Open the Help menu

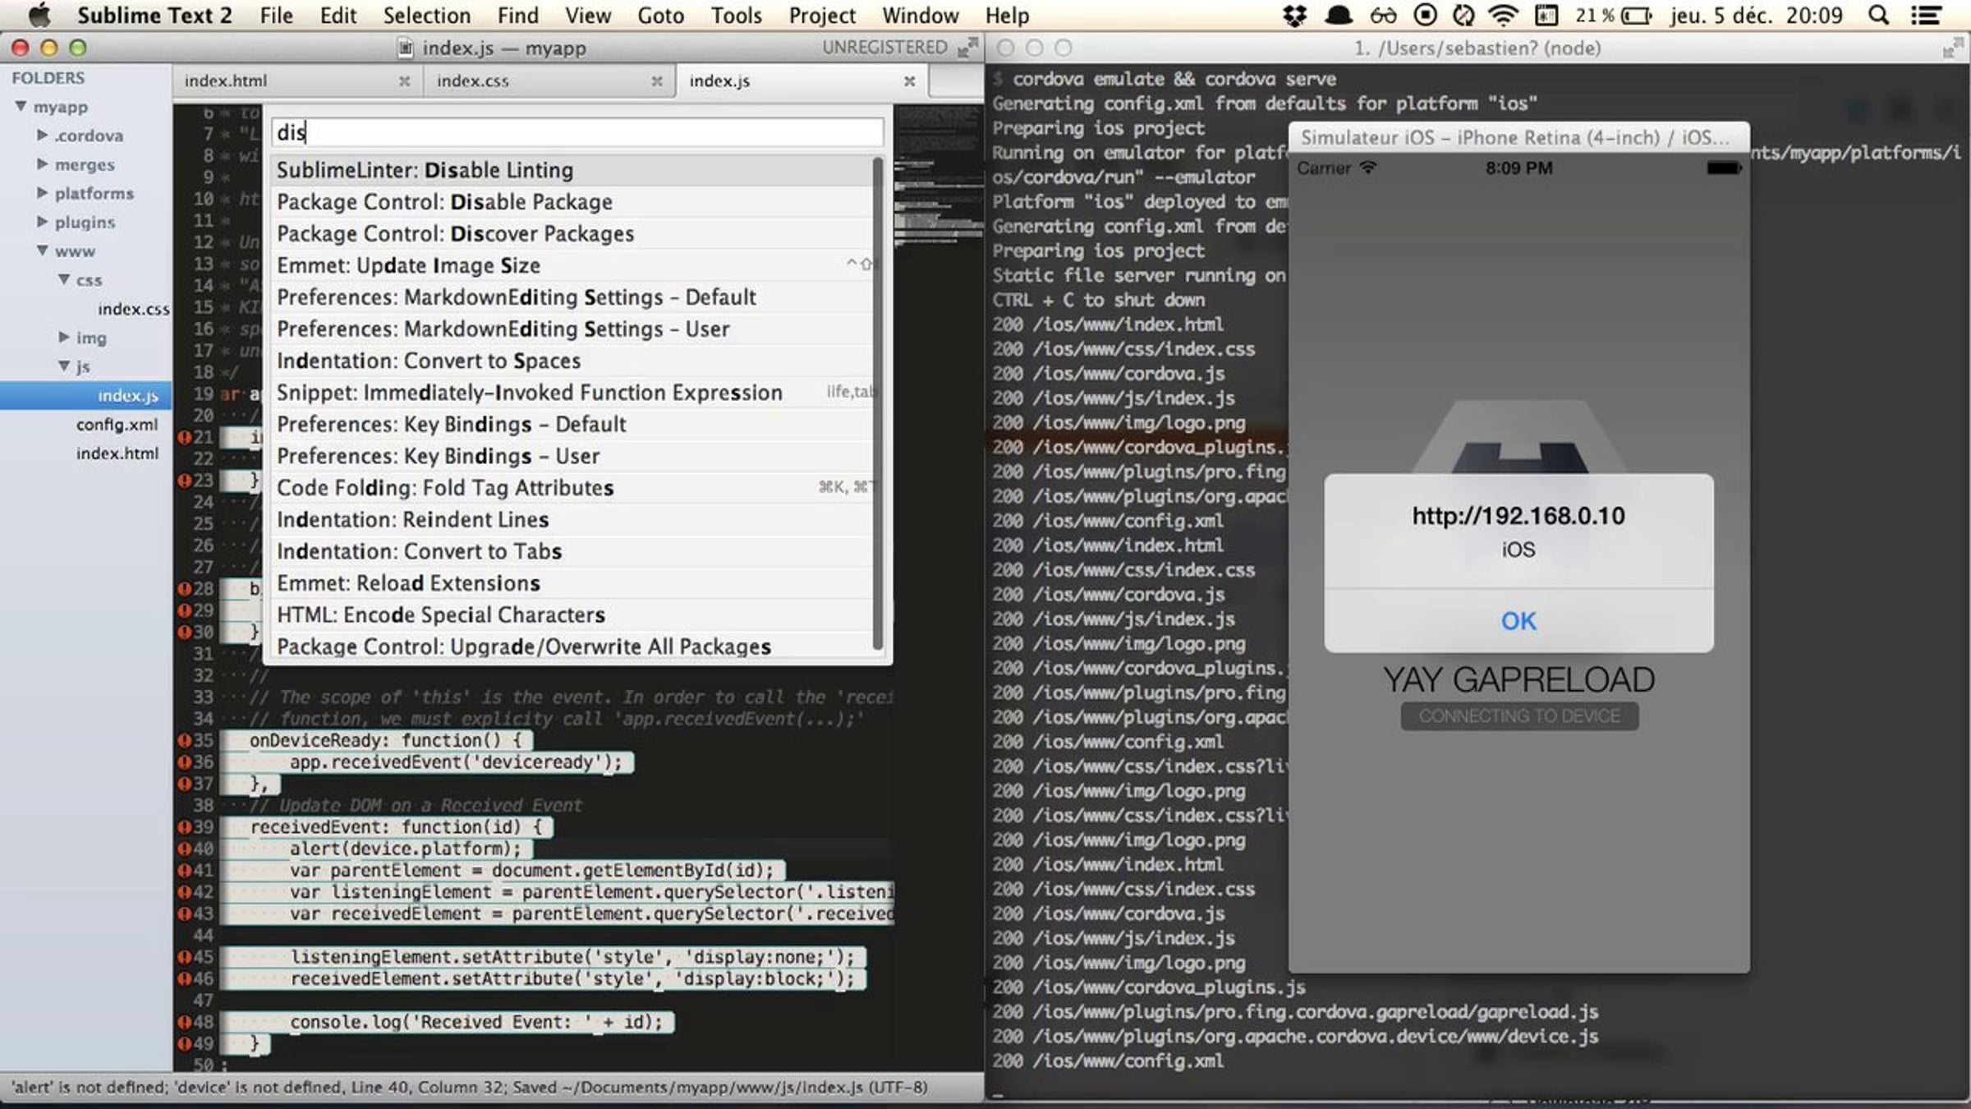coord(1007,15)
